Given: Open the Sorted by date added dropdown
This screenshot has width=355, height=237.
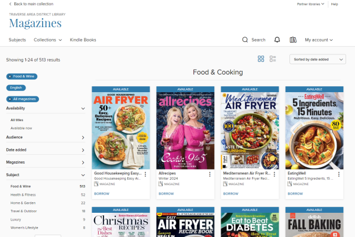Looking at the screenshot, I should coord(317,59).
